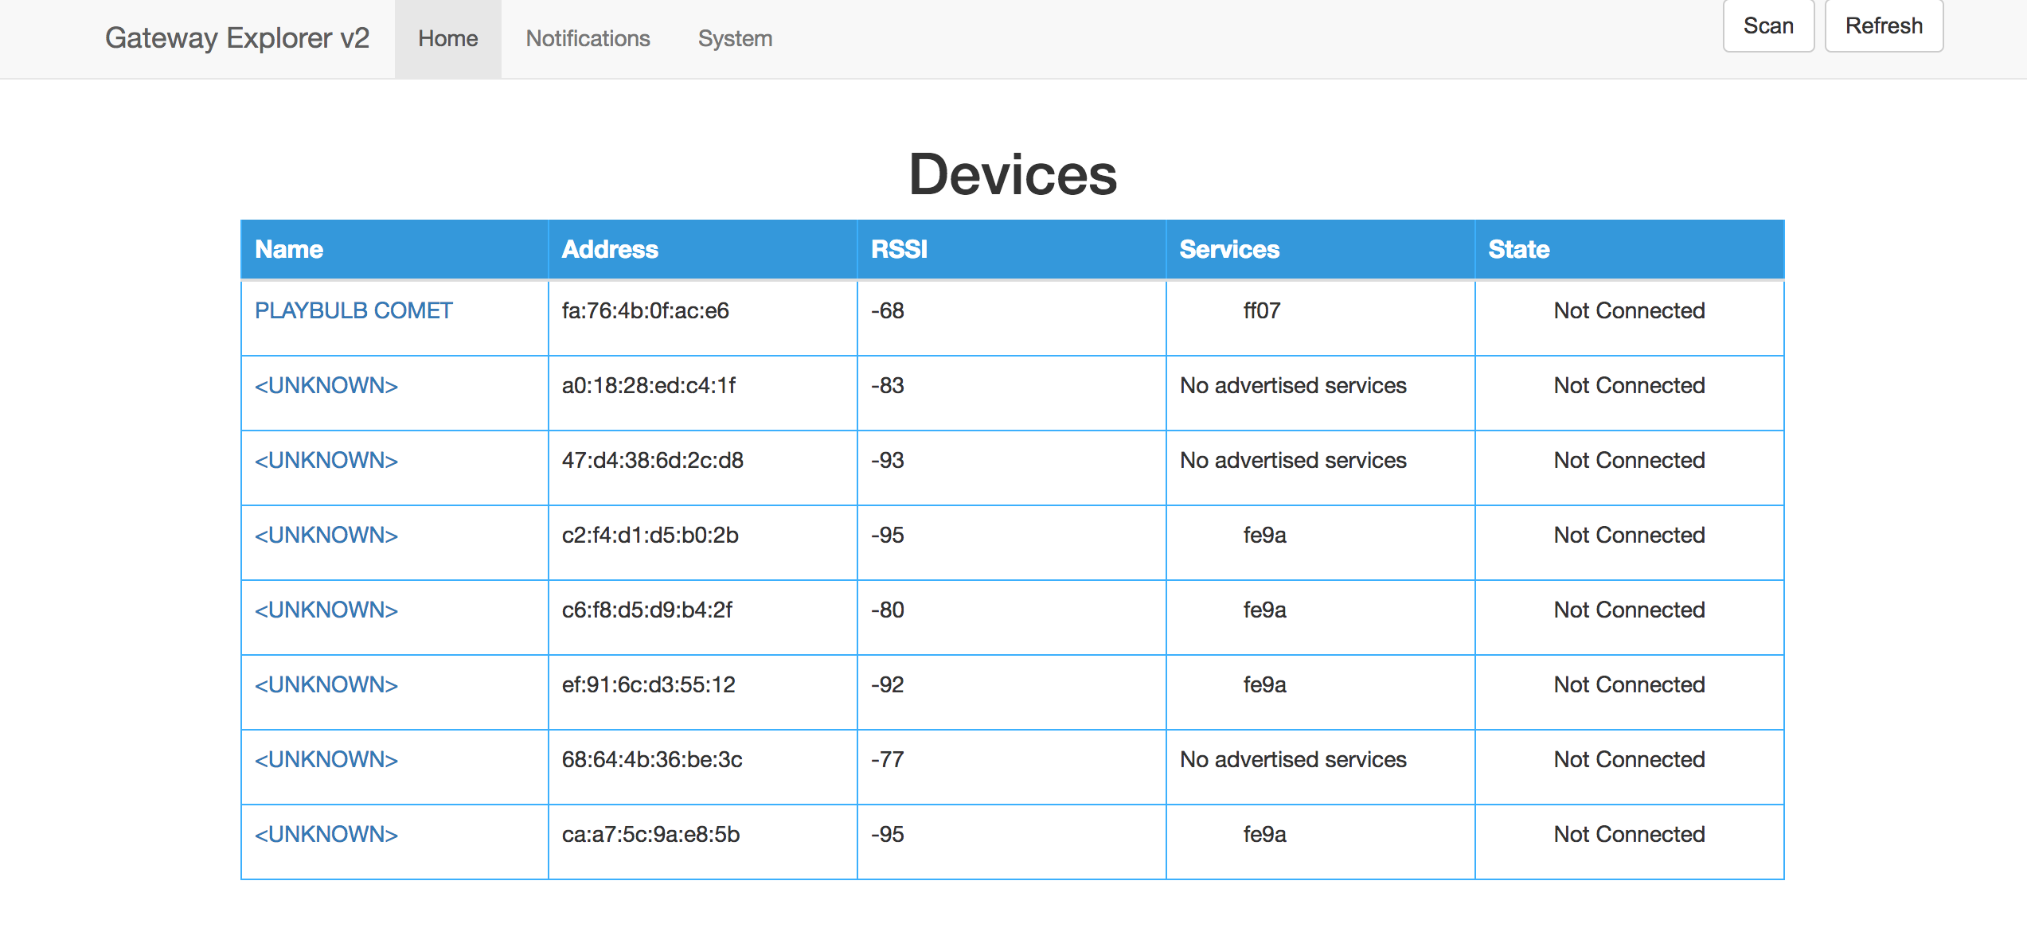Viewport: 2027px width, 947px height.
Task: Open the UNKNOWN device with address ef:91:6c:d3:55:12
Action: pyautogui.click(x=326, y=684)
